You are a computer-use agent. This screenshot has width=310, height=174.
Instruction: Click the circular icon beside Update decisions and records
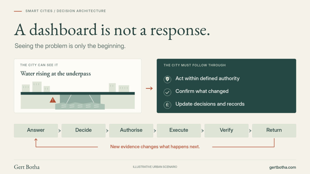(x=167, y=105)
